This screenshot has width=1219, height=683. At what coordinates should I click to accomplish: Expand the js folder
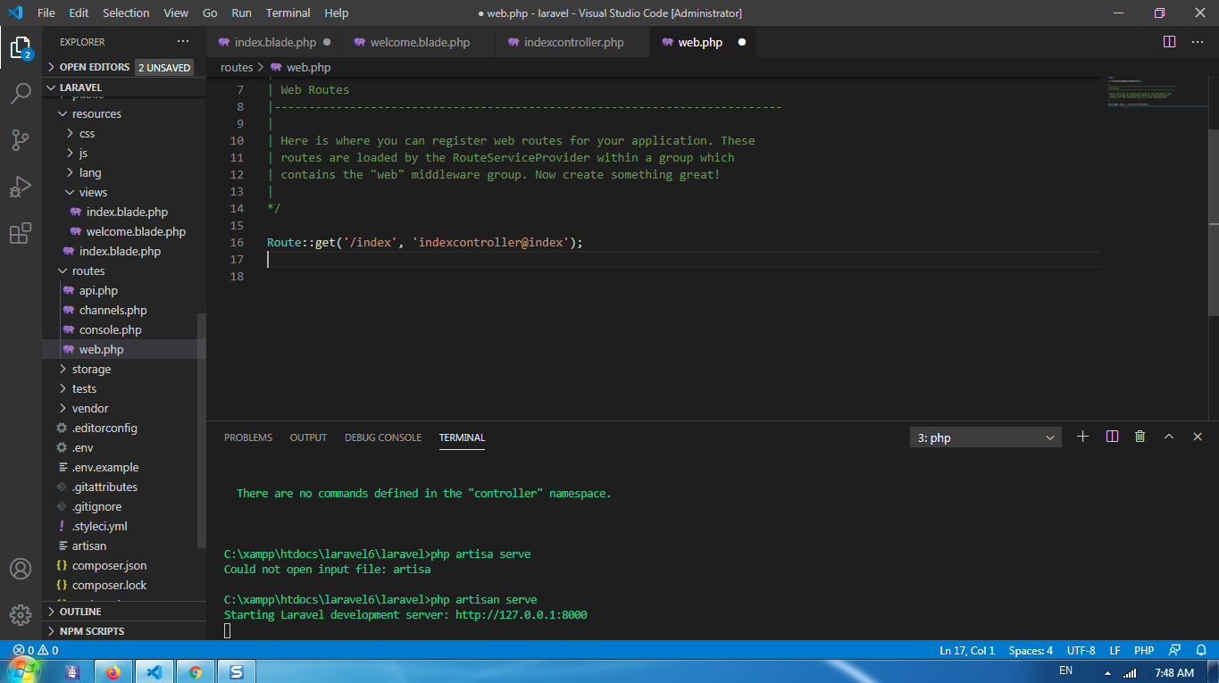[x=124, y=153]
